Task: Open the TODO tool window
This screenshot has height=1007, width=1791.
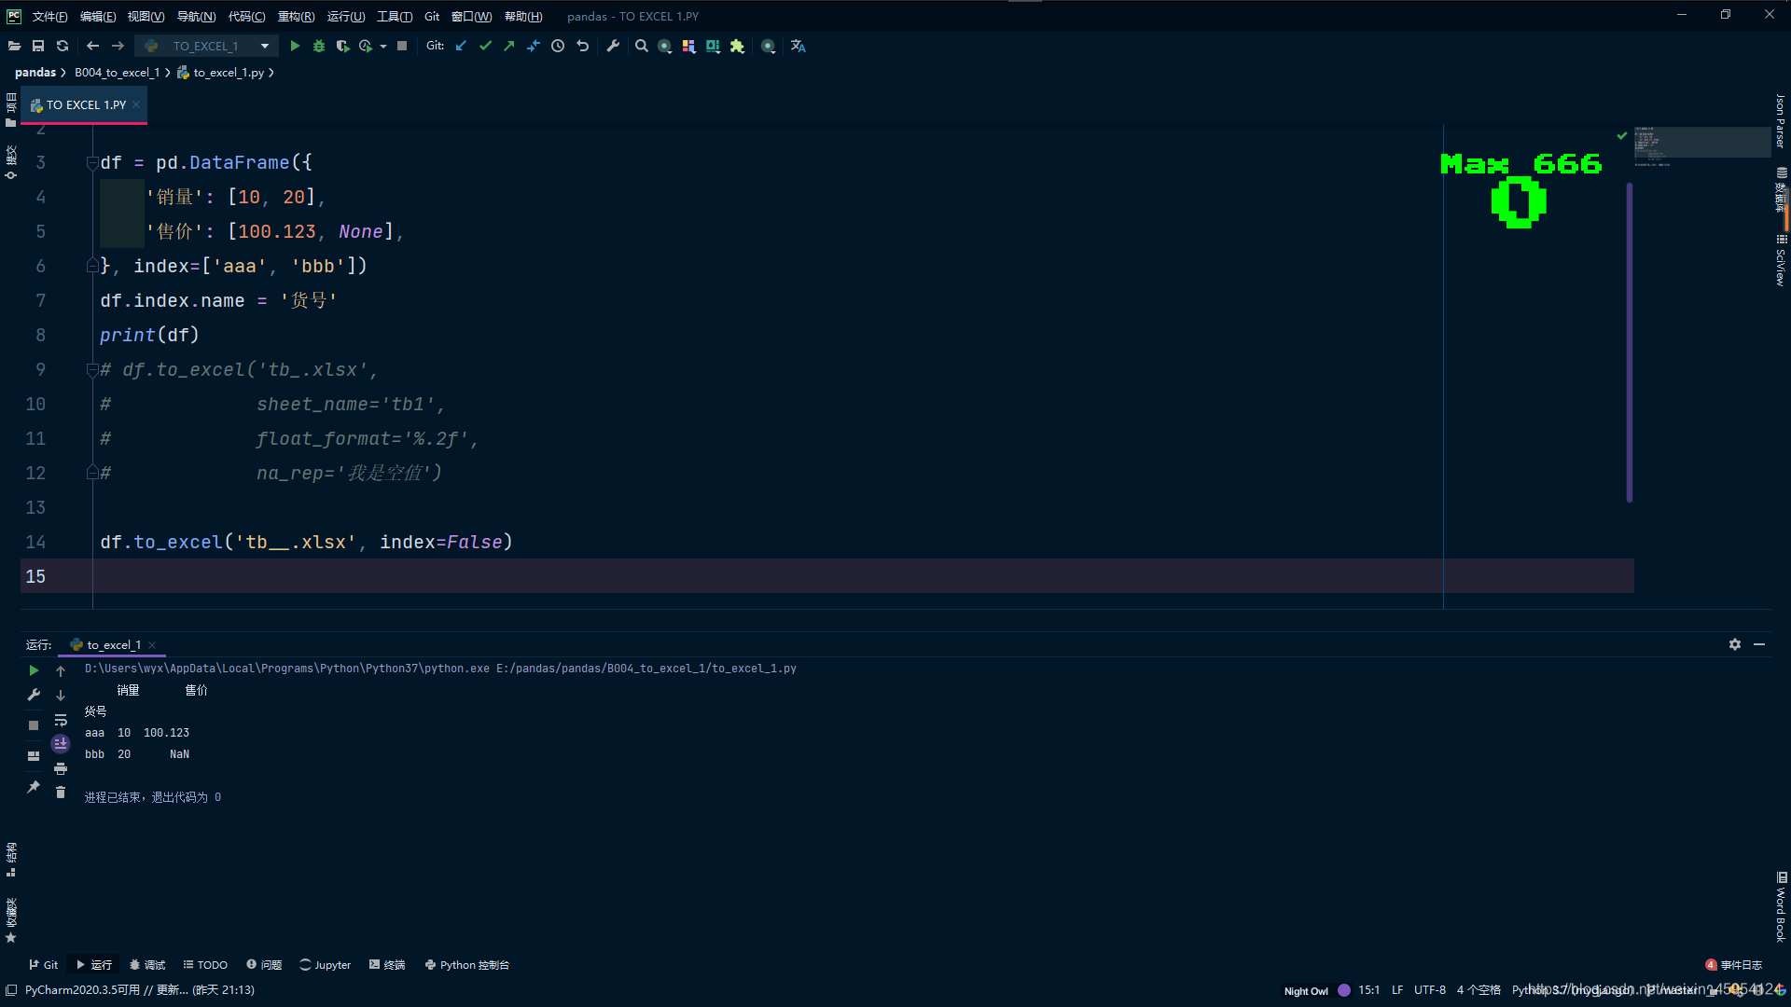Action: 205,965
